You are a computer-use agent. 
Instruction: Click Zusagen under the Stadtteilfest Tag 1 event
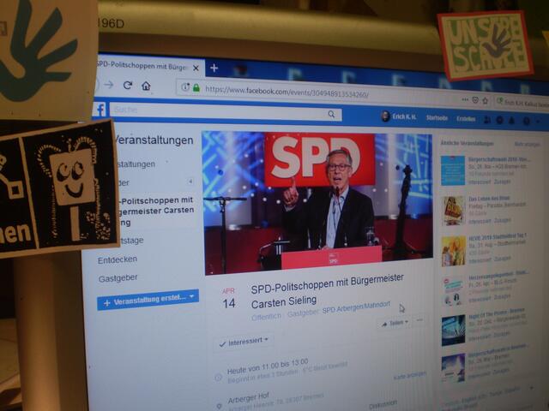pyautogui.click(x=503, y=259)
